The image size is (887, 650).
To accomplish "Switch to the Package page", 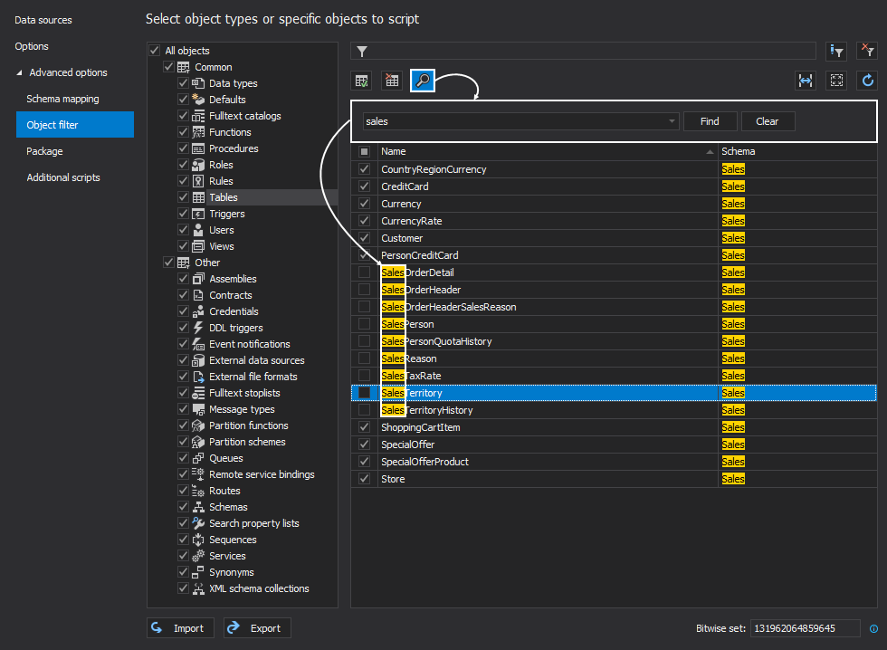I will click(44, 151).
